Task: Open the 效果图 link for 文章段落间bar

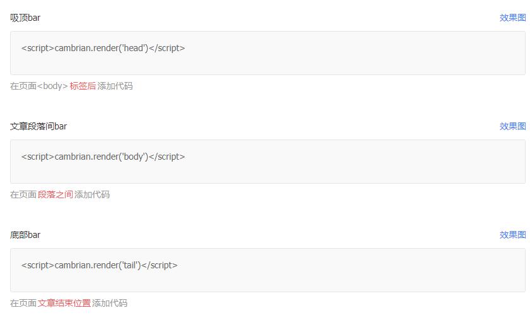Action: pyautogui.click(x=512, y=126)
